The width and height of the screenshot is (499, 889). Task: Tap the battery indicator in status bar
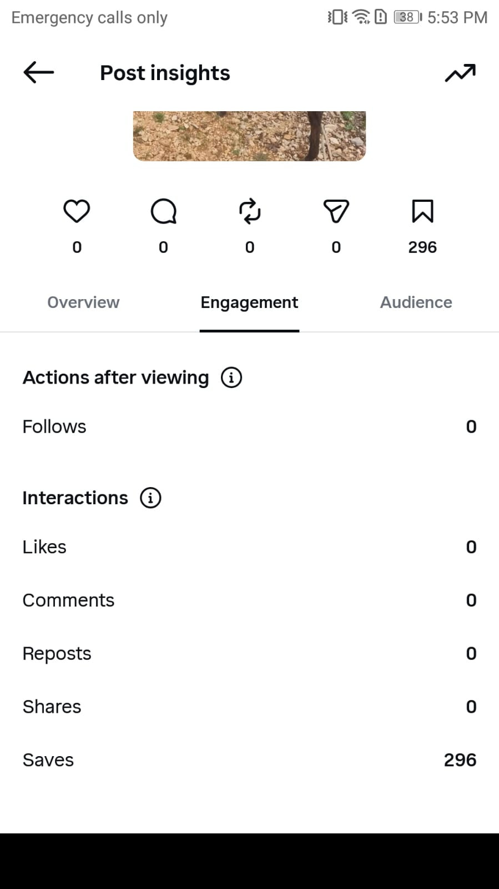click(x=407, y=17)
